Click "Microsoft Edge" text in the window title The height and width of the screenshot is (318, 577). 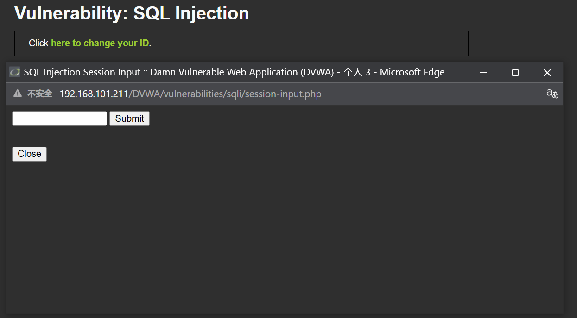click(x=412, y=72)
